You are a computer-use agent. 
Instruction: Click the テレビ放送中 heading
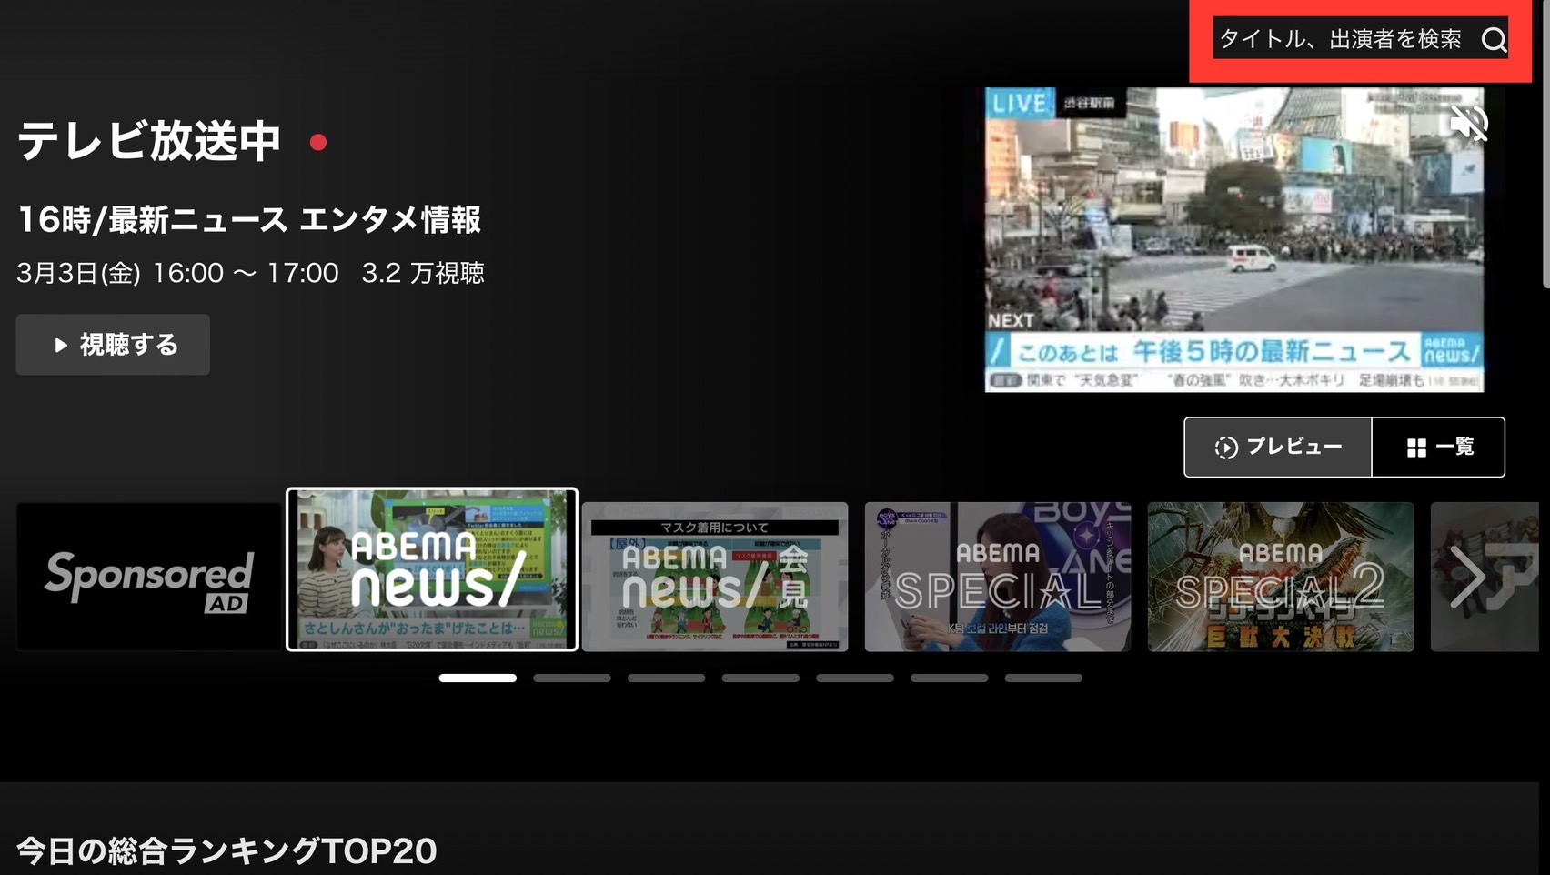click(149, 141)
